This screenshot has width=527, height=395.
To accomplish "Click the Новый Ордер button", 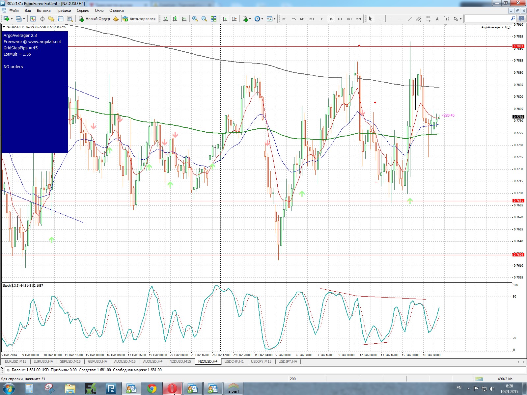I will point(95,19).
